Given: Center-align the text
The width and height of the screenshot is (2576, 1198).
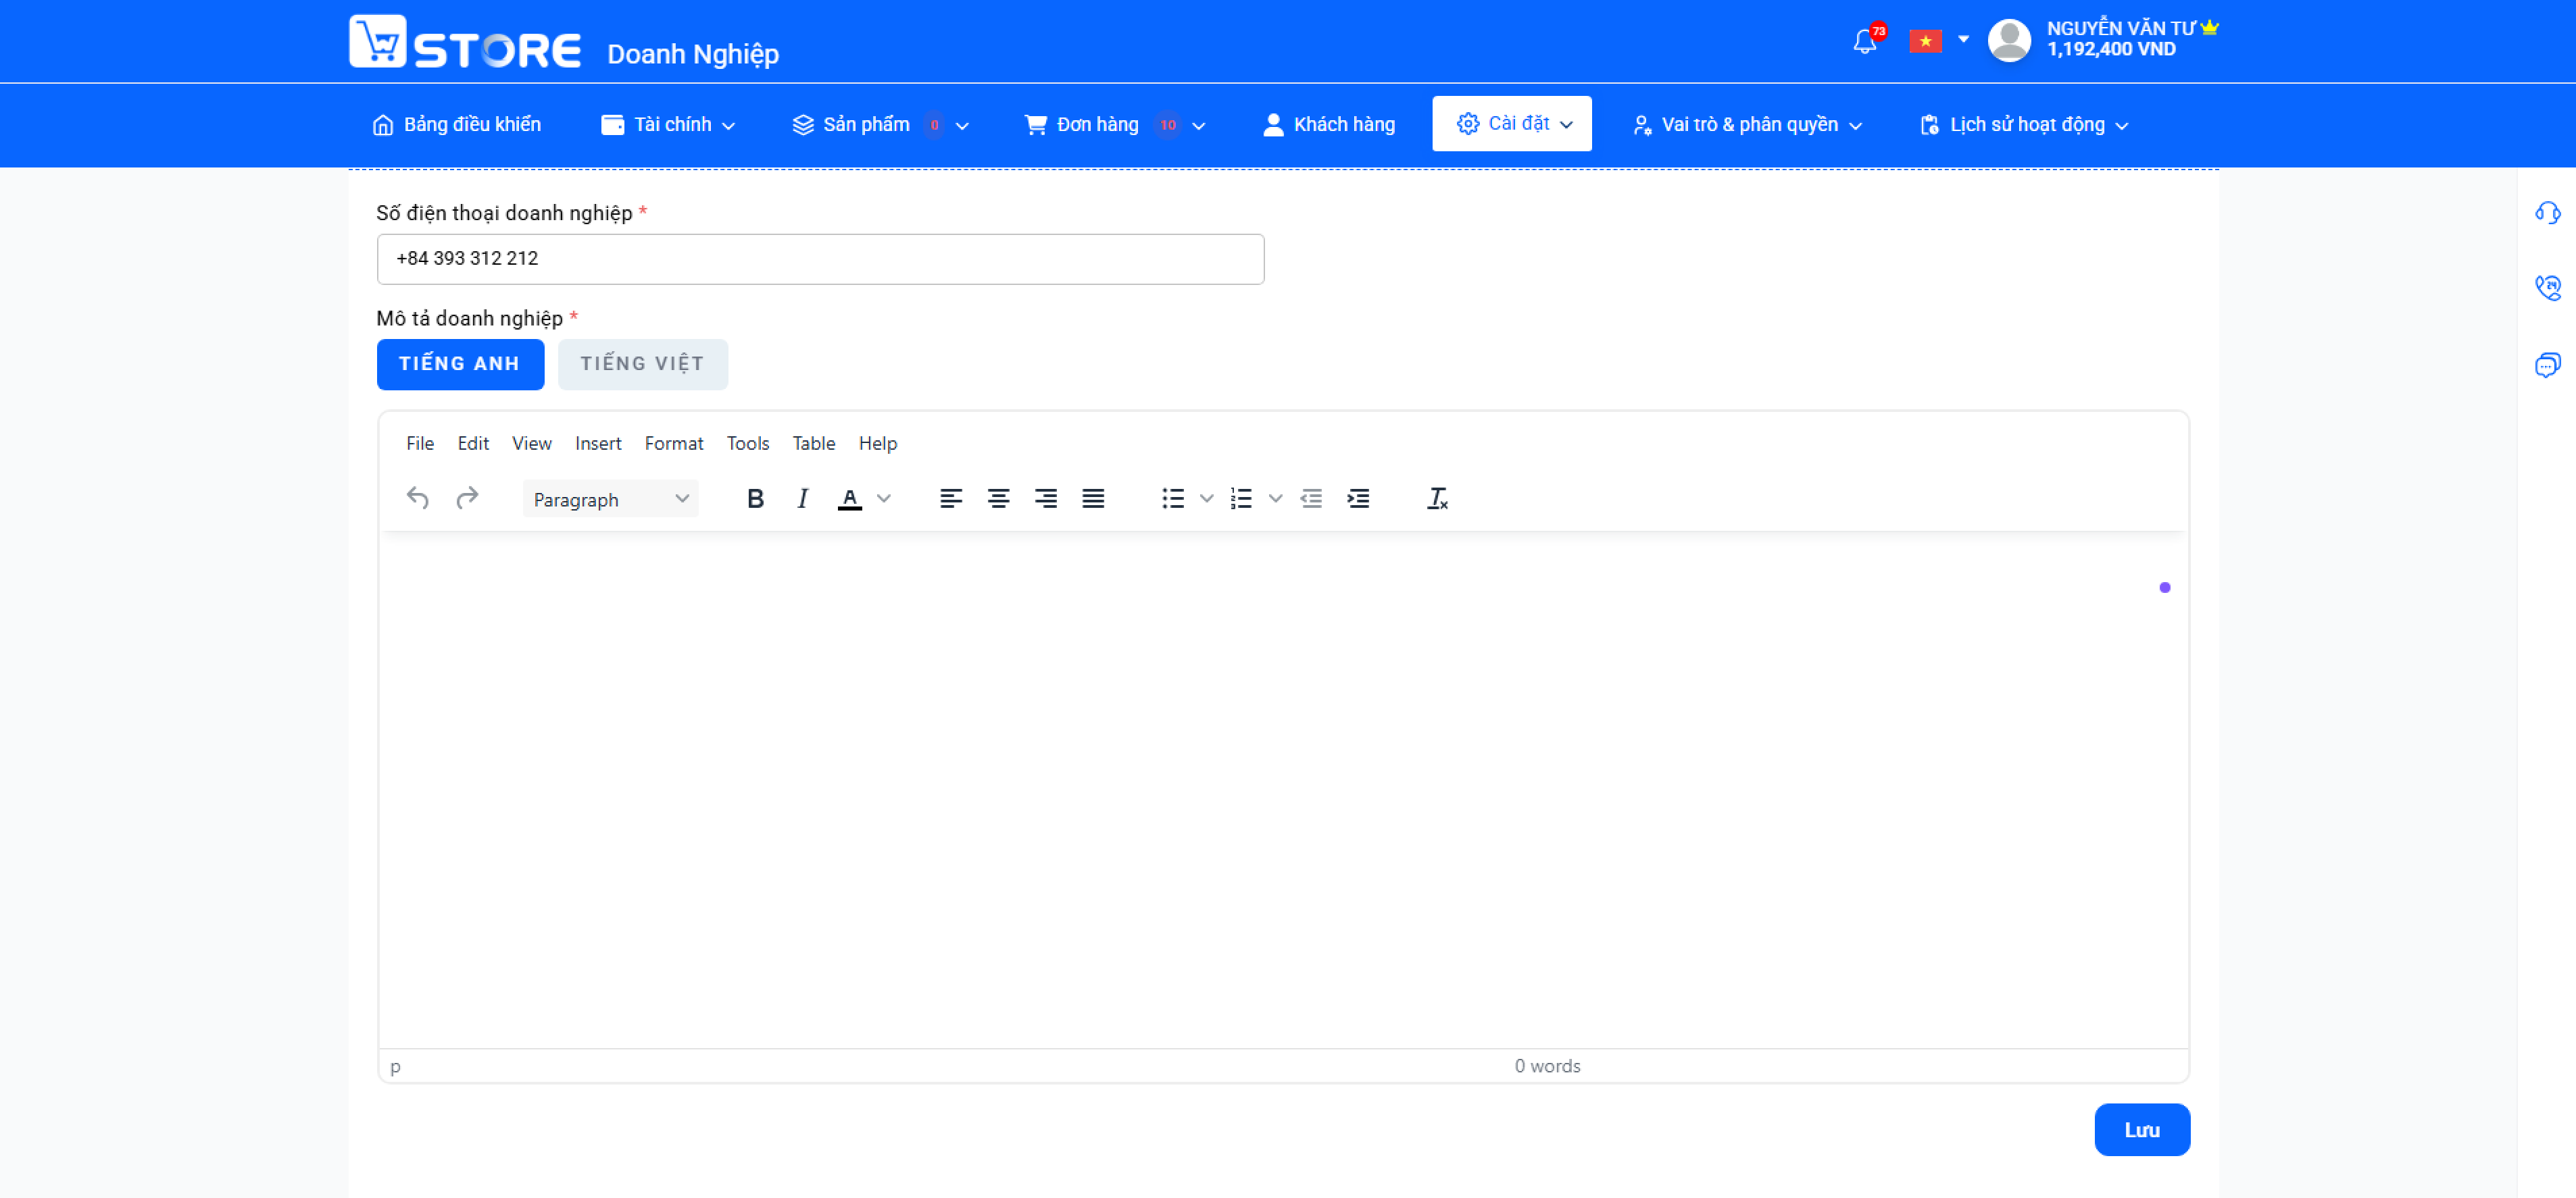Looking at the screenshot, I should coord(998,498).
